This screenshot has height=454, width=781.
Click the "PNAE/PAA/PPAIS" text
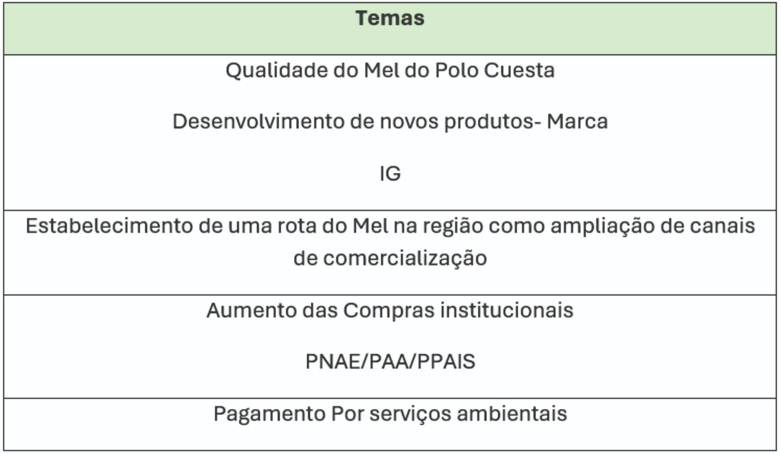click(390, 361)
